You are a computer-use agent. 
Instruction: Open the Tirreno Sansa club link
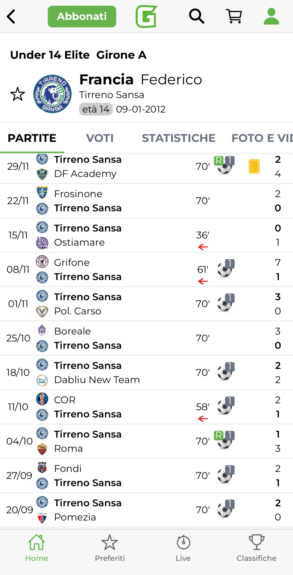pos(111,95)
